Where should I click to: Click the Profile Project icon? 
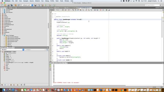click(x=54, y=5)
